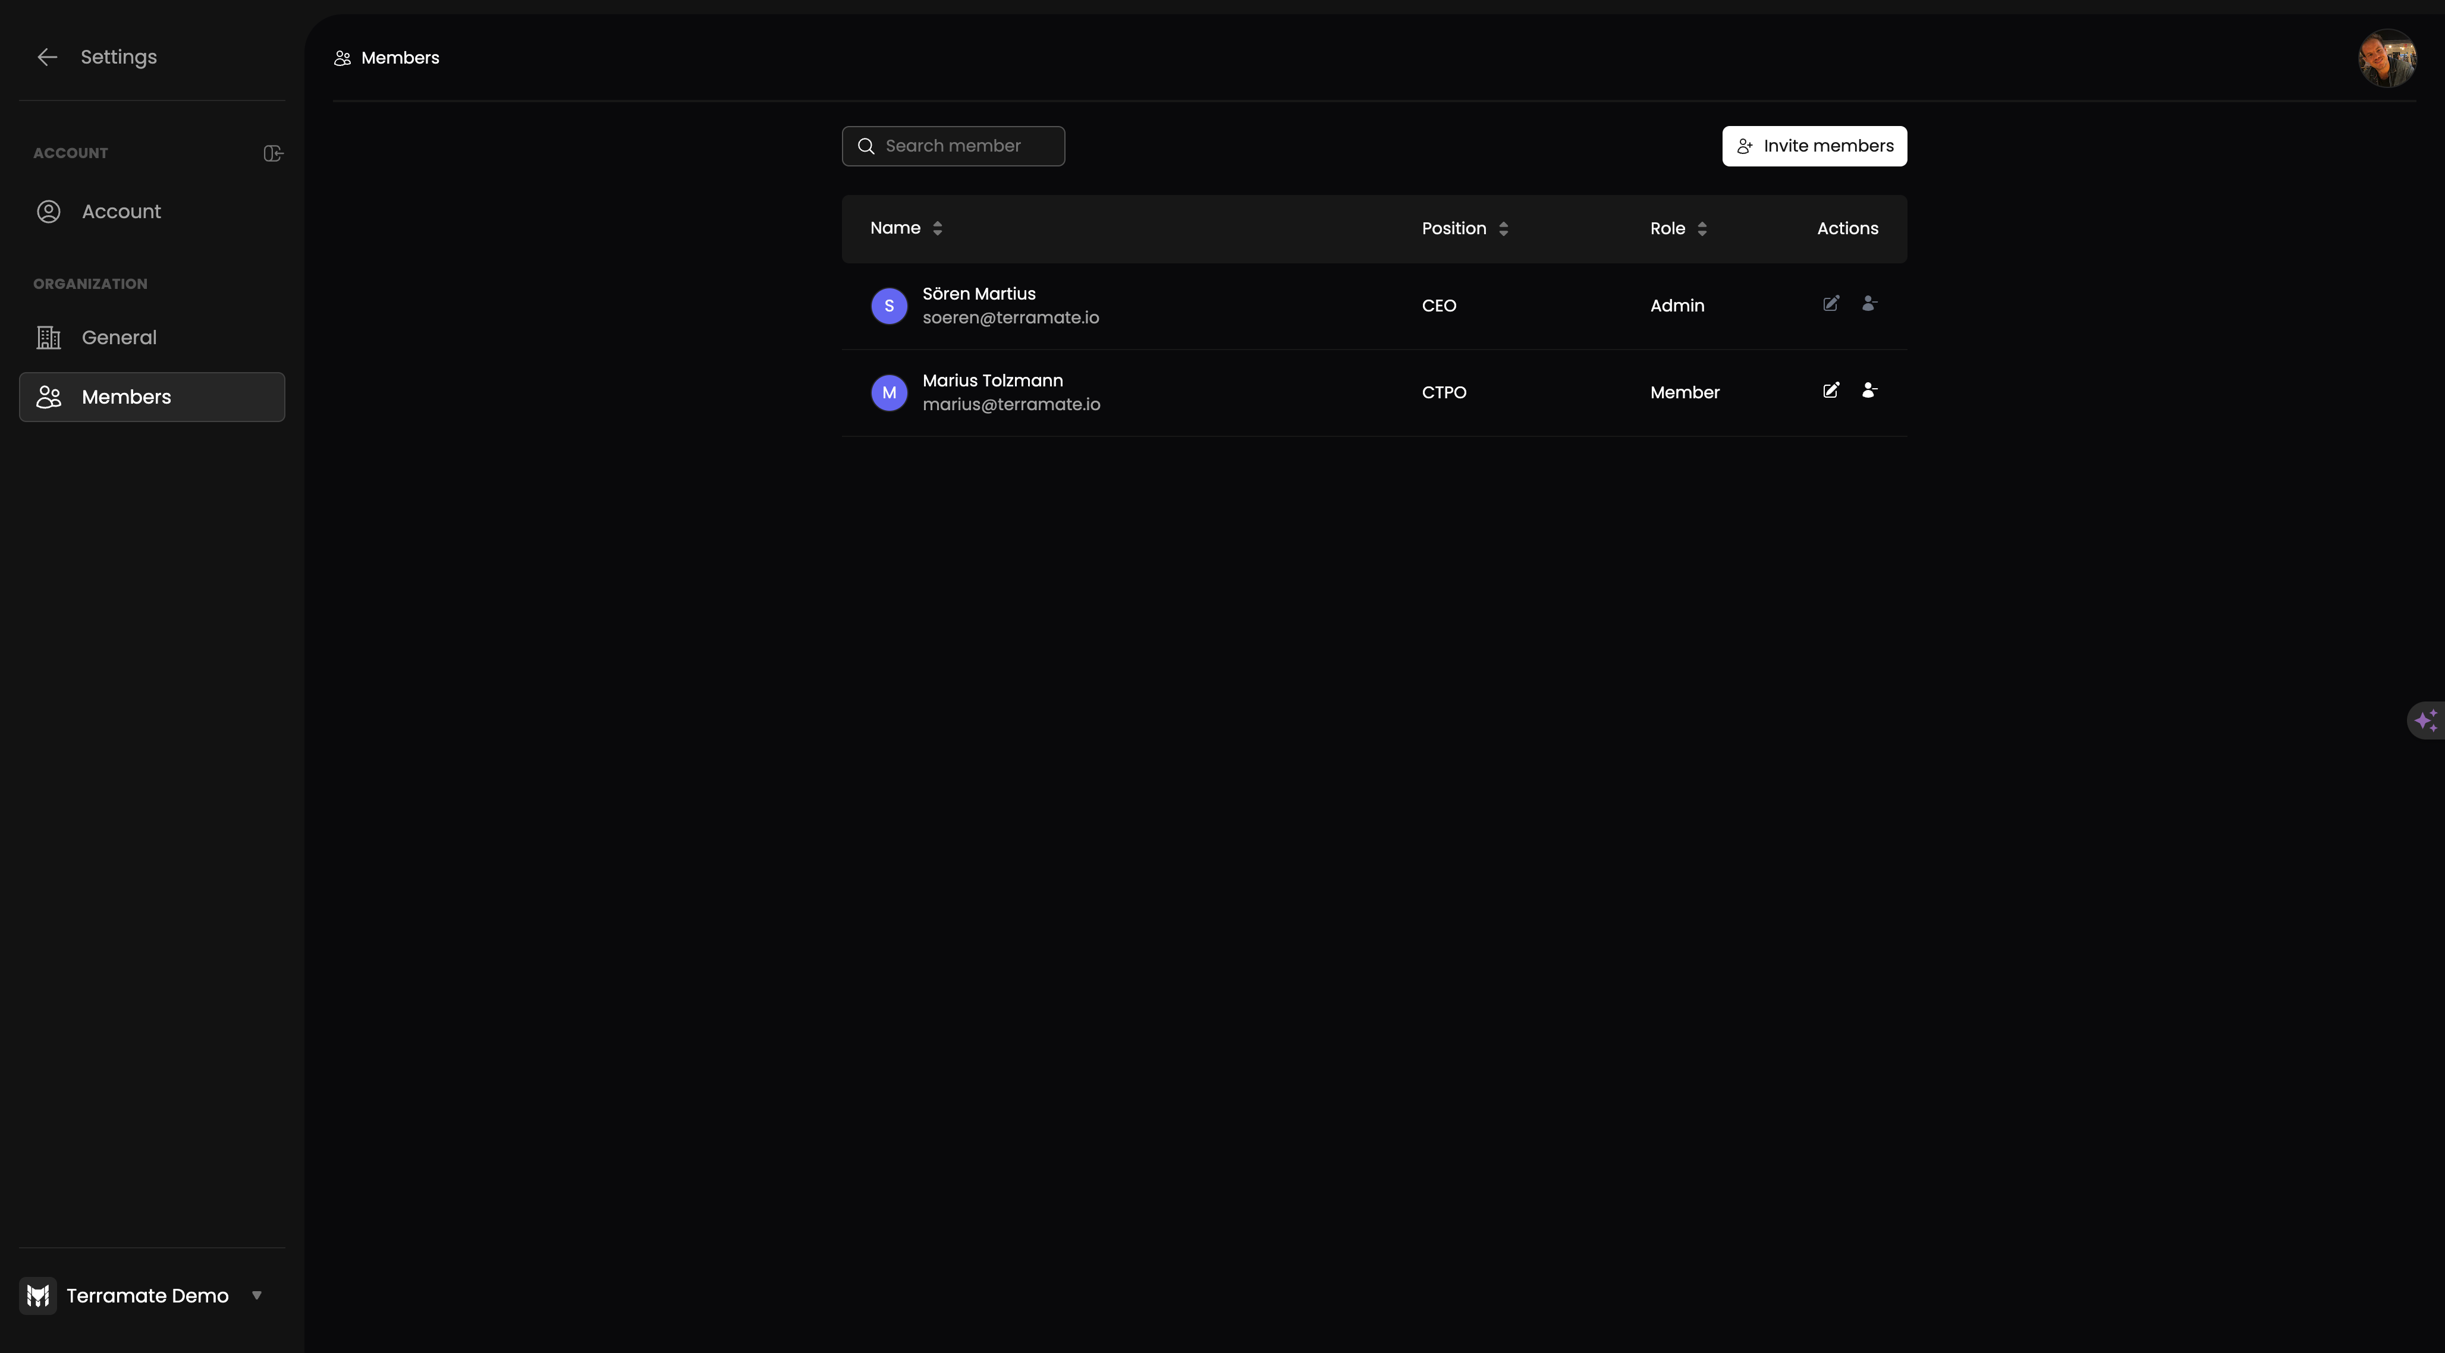Click the Terramate logo at the bottom left
Viewport: 2445px width, 1353px height.
point(37,1295)
